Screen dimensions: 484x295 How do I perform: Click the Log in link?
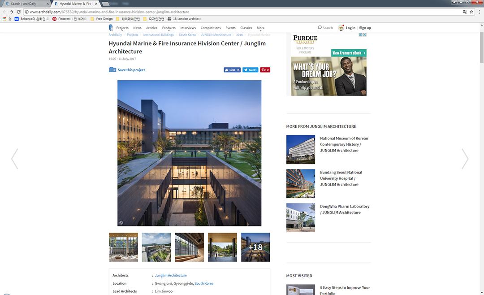[x=350, y=28]
